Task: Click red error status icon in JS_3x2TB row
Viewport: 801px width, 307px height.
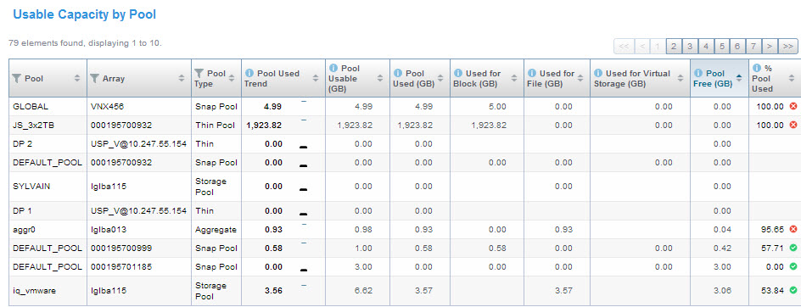Action: (x=793, y=125)
